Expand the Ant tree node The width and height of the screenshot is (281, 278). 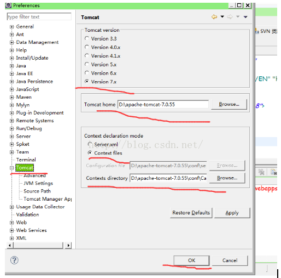pyautogui.click(x=11, y=35)
